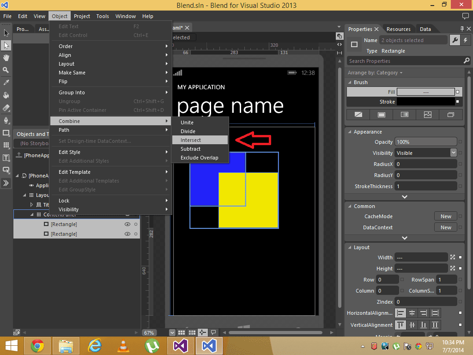Click the Gradient brush icon
The height and width of the screenshot is (355, 473).
point(404,115)
